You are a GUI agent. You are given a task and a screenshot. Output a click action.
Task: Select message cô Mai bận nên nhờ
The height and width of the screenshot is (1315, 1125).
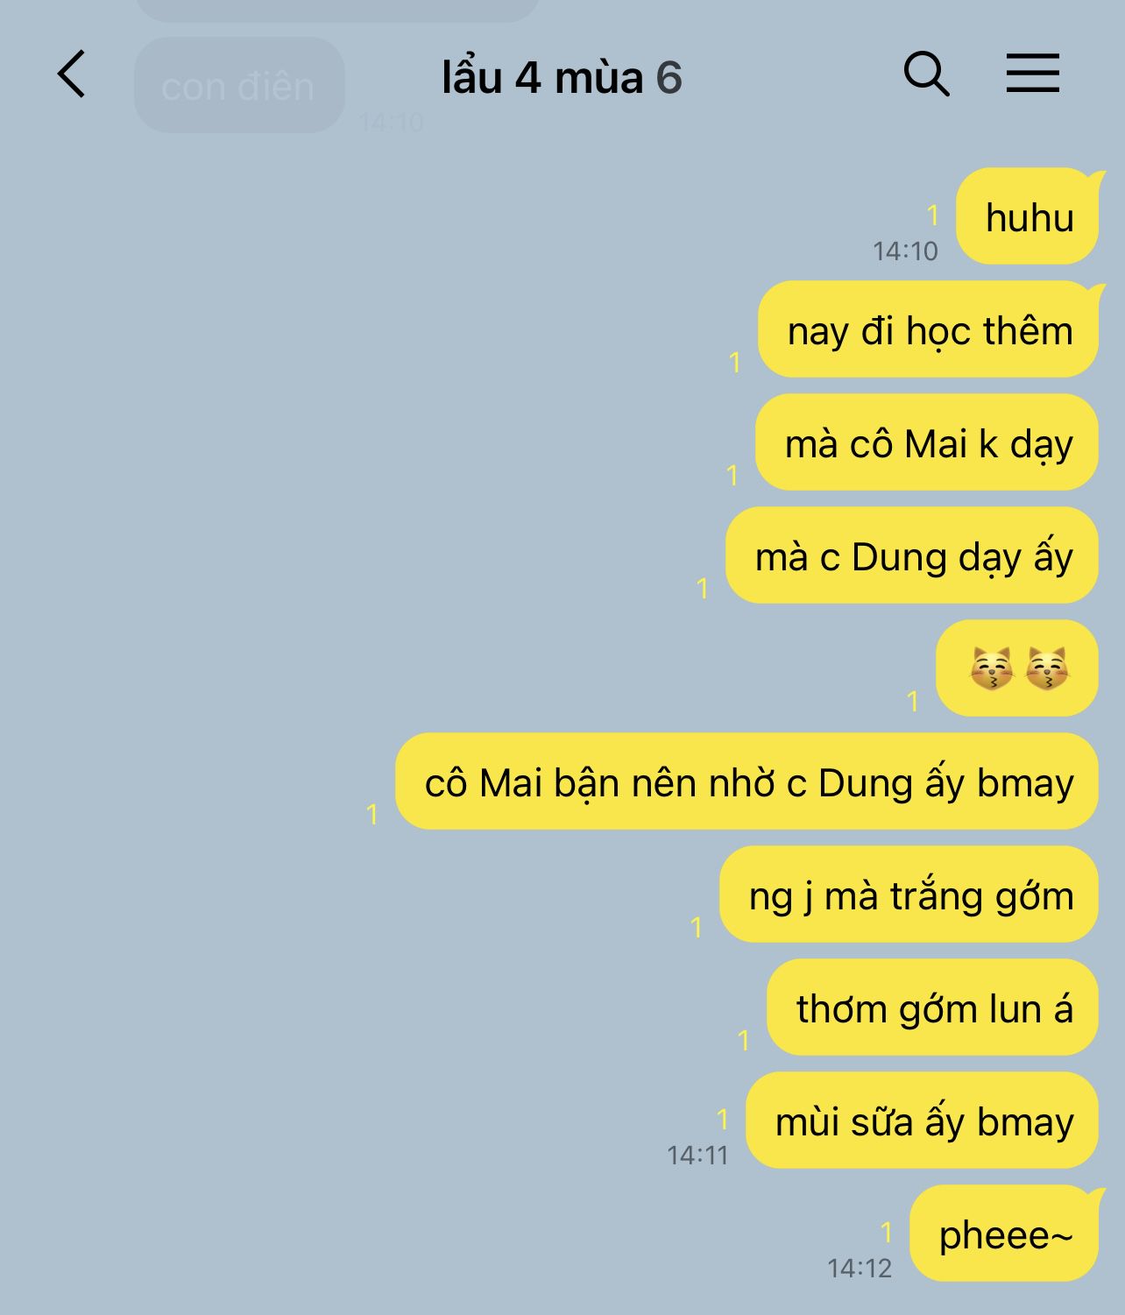pos(746,781)
